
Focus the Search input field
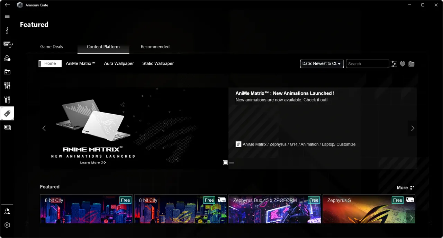(367, 64)
